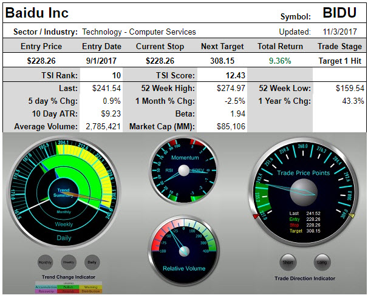This screenshot has width=368, height=298.
Task: Toggle the Monthly trend change indicator
Action: pos(45,262)
